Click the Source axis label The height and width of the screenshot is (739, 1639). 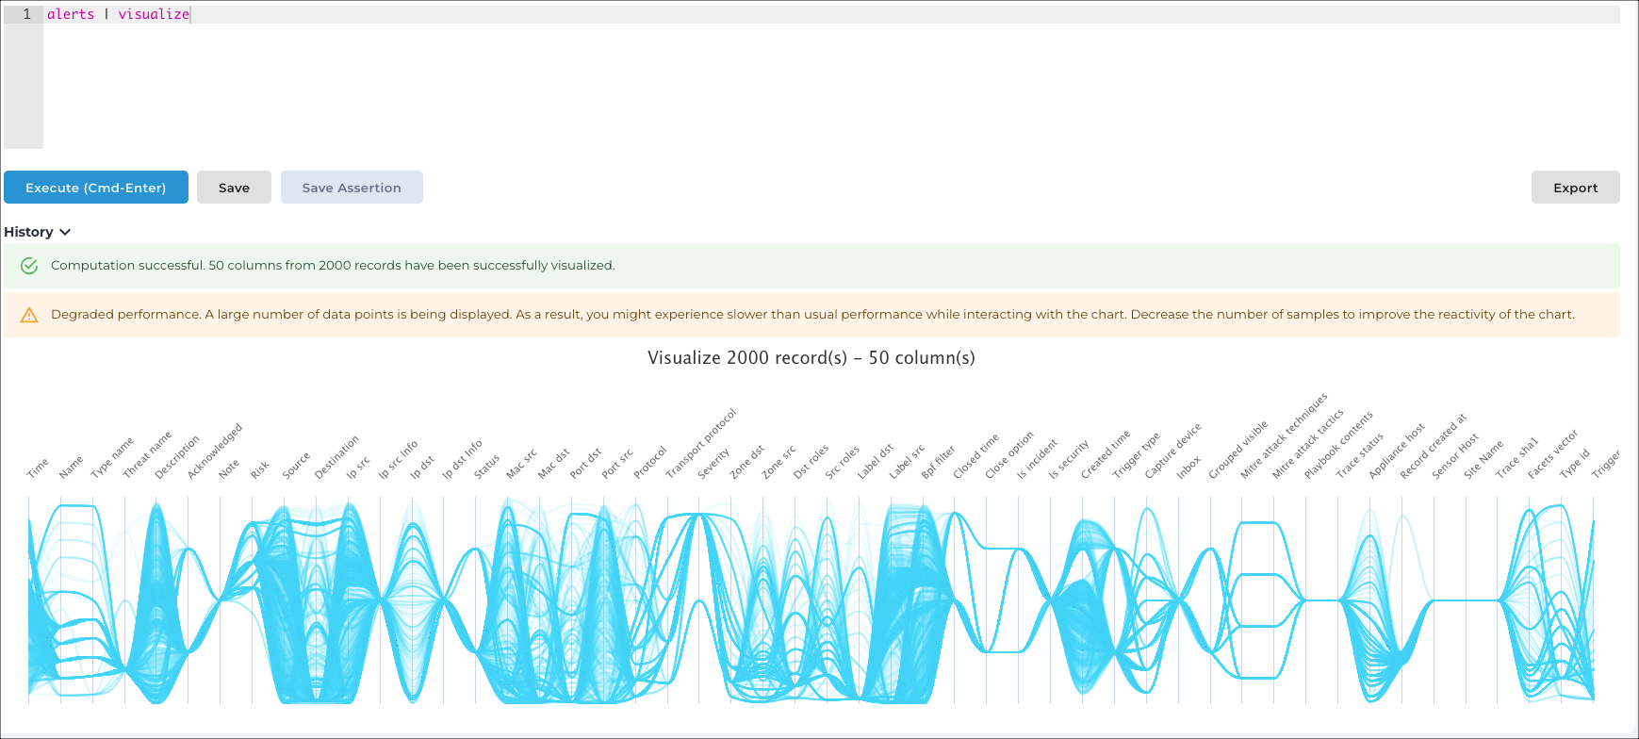296,466
